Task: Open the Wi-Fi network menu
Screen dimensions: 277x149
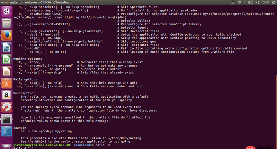Action: [x=239, y=2]
